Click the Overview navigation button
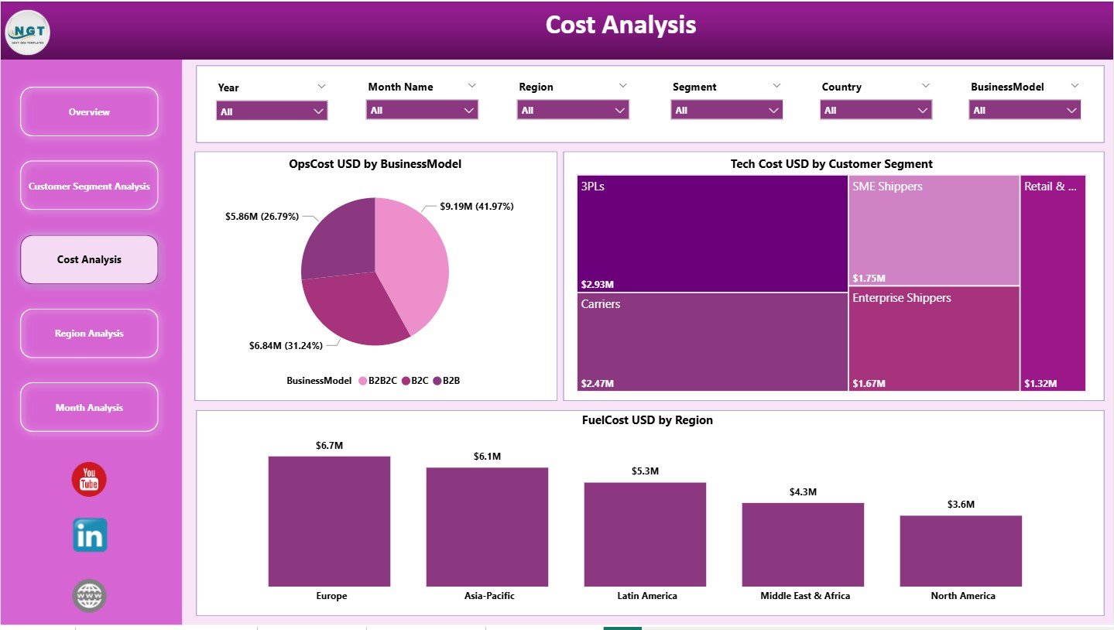 tap(88, 111)
